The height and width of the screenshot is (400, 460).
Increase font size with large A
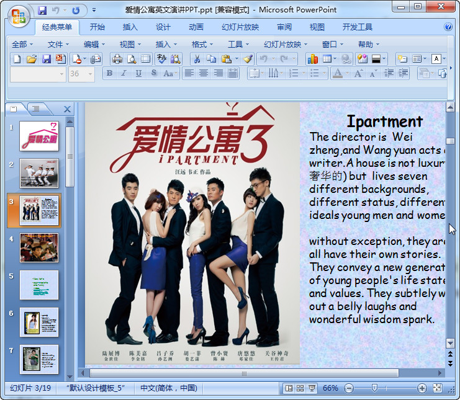(358, 73)
